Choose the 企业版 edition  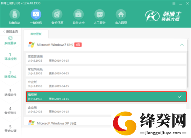(x=106, y=109)
